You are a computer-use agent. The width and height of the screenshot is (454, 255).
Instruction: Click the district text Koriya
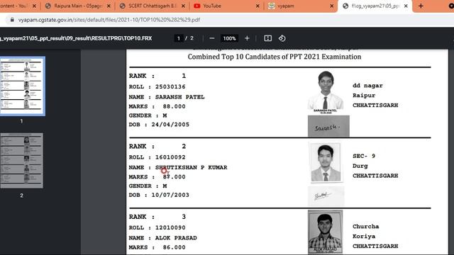364,237
